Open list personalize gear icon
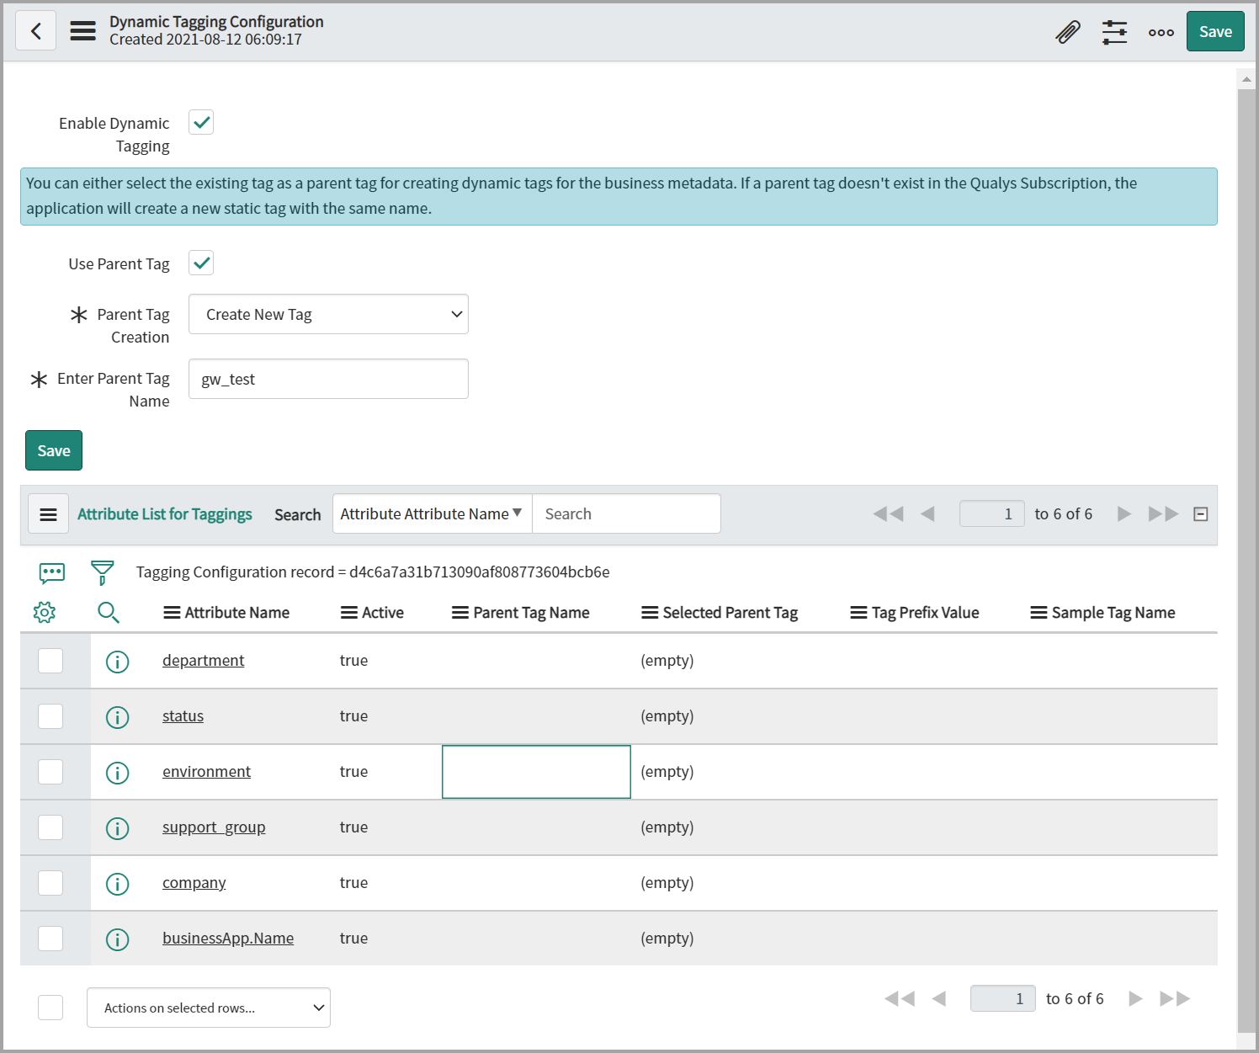This screenshot has width=1259, height=1053. pyautogui.click(x=45, y=612)
